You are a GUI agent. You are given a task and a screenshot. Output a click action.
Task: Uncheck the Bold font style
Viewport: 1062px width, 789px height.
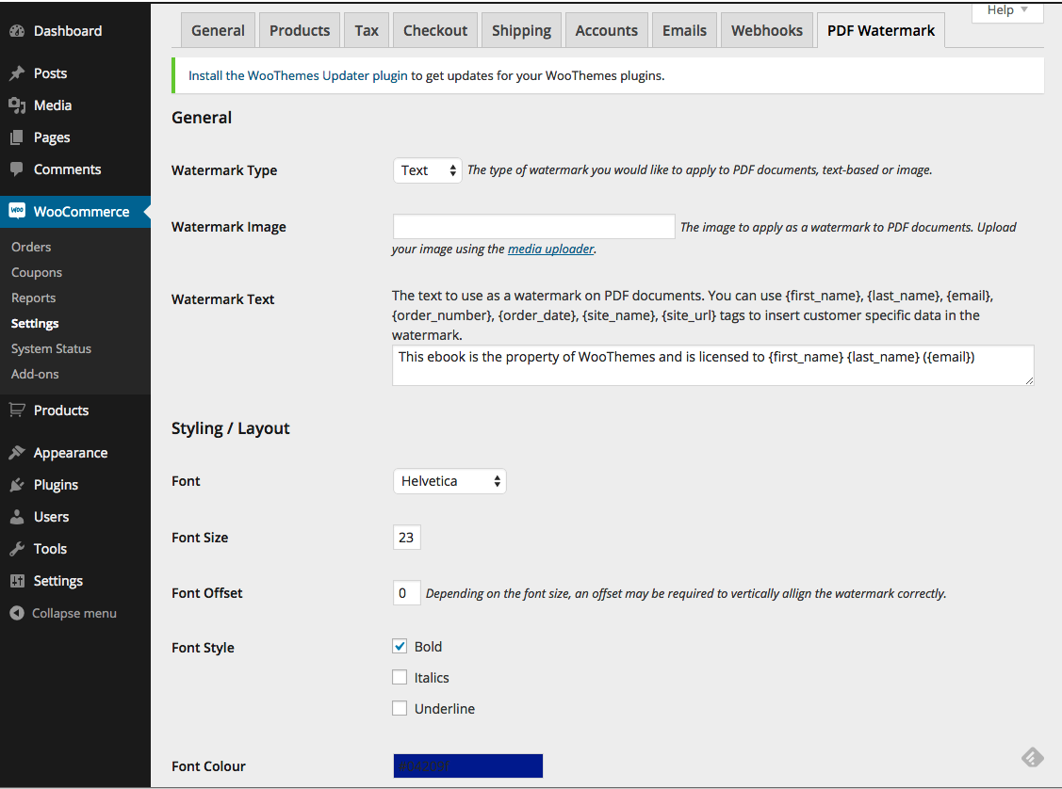(x=400, y=646)
